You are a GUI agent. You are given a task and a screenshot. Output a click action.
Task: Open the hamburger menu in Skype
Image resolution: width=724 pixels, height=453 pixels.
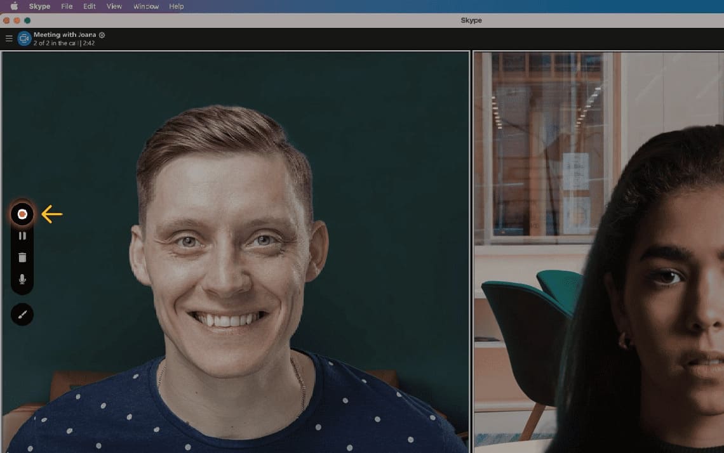(x=9, y=38)
